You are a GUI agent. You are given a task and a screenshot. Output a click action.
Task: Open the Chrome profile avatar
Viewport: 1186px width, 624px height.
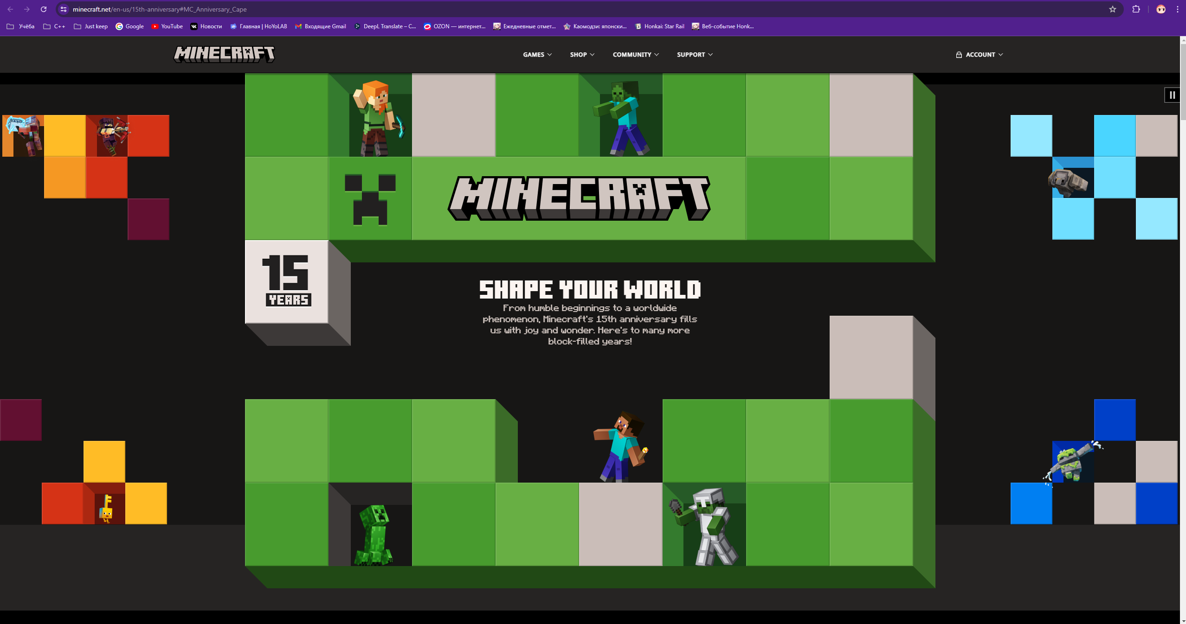tap(1161, 9)
